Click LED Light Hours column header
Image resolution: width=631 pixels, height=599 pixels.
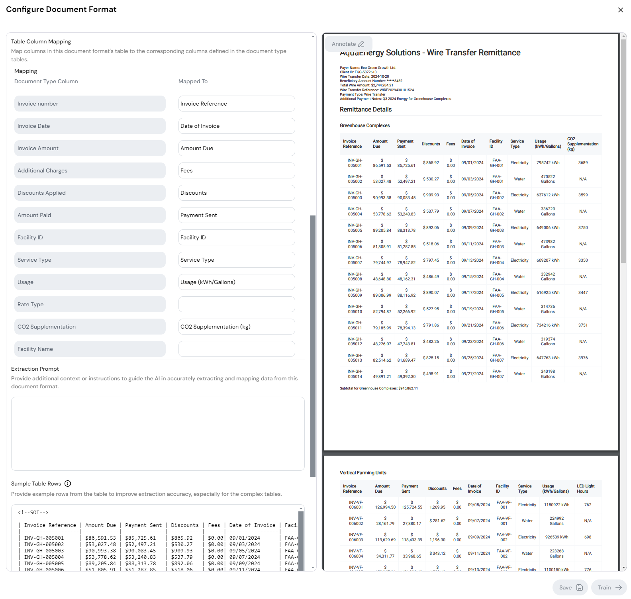click(586, 489)
